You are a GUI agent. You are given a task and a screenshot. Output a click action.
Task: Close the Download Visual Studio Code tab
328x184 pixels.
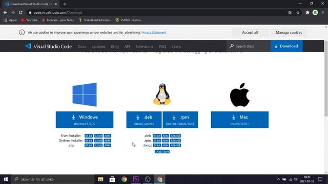(56, 4)
